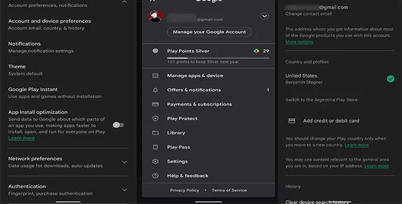The image size is (402, 204).
Task: Click the Play Points count 29
Action: (266, 51)
